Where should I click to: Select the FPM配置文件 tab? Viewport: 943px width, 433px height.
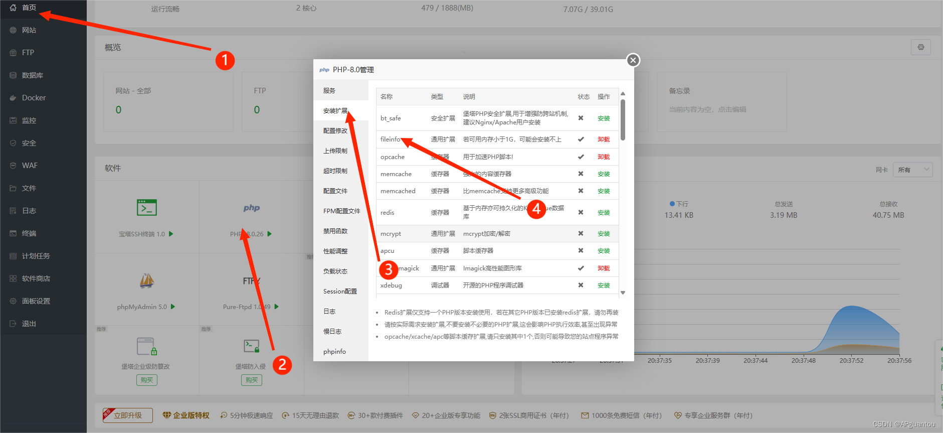(341, 211)
